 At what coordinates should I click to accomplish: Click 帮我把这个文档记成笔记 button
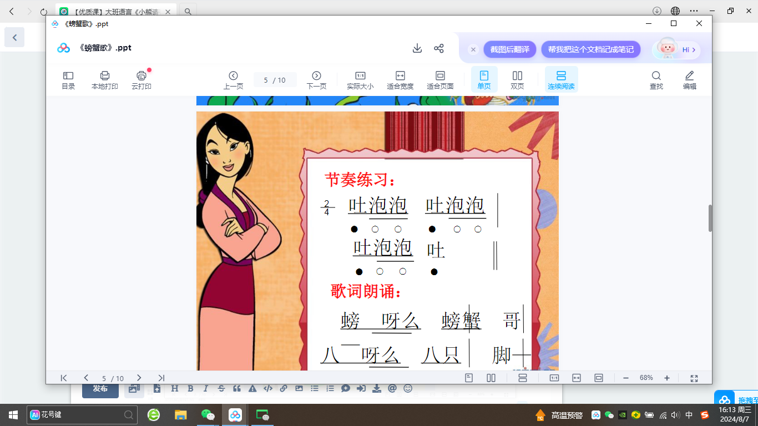pos(591,49)
